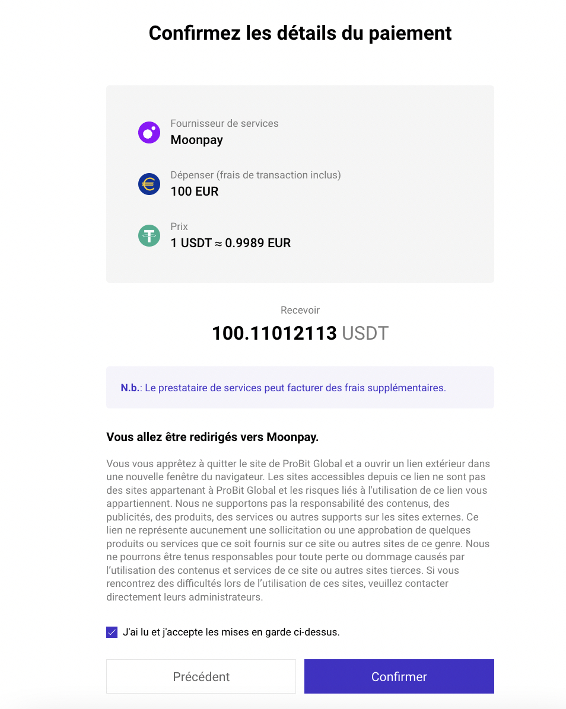Uncheck the accept warnings checkbox

pos(112,632)
